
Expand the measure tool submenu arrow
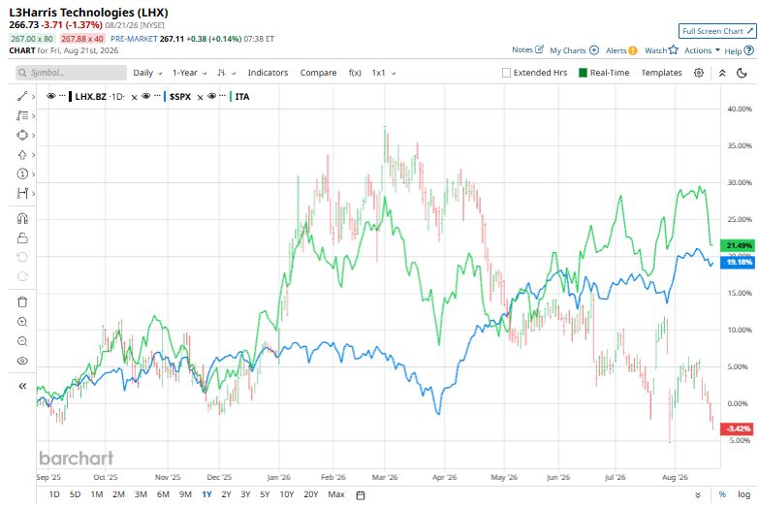tap(33, 194)
